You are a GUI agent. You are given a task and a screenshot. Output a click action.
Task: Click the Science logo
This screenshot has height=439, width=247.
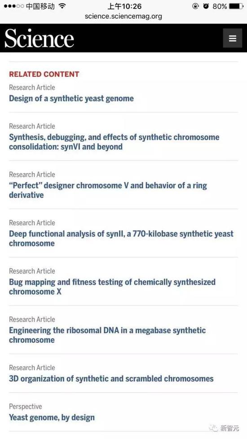click(x=39, y=38)
